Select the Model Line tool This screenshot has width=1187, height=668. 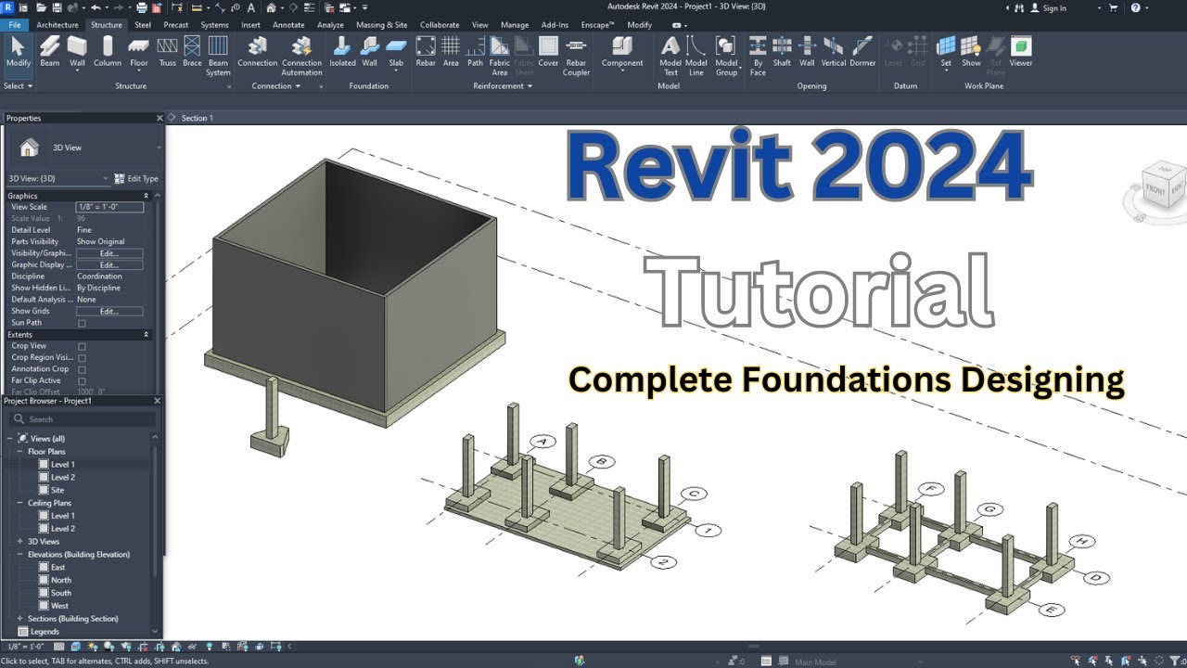pos(696,56)
